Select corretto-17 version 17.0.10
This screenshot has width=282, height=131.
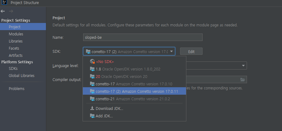click(134, 84)
